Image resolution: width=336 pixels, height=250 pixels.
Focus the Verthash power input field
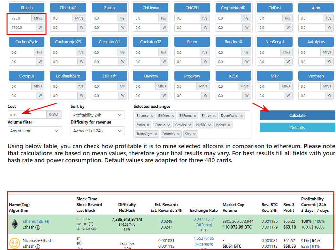[312, 96]
